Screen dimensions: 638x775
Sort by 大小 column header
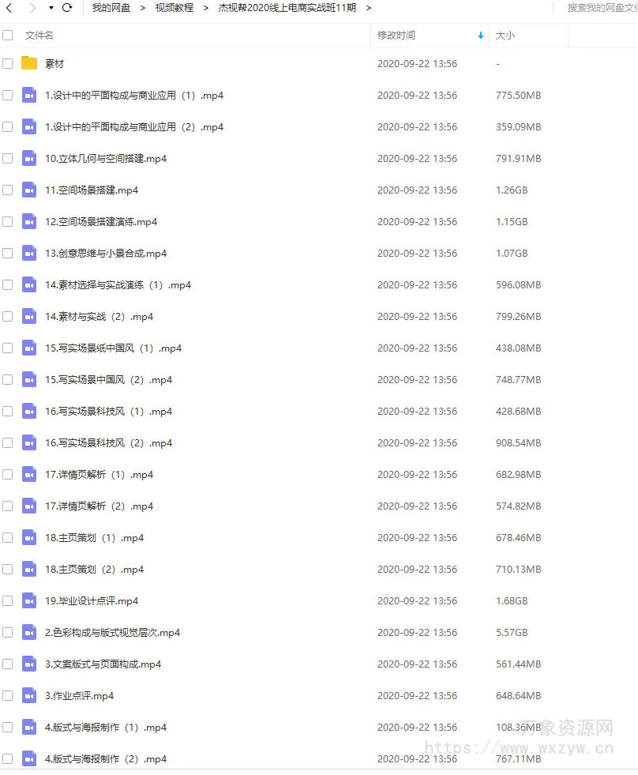505,36
